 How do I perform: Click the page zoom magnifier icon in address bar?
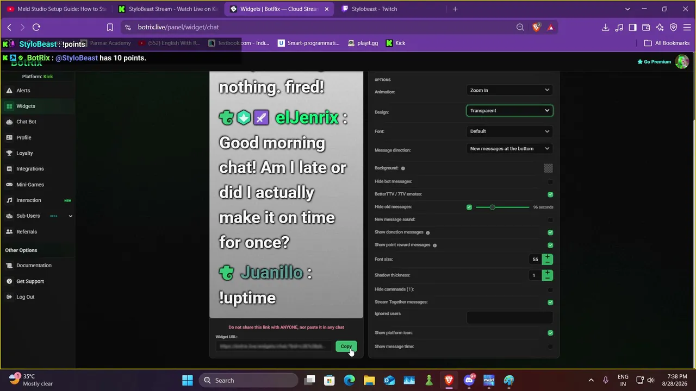point(520,27)
